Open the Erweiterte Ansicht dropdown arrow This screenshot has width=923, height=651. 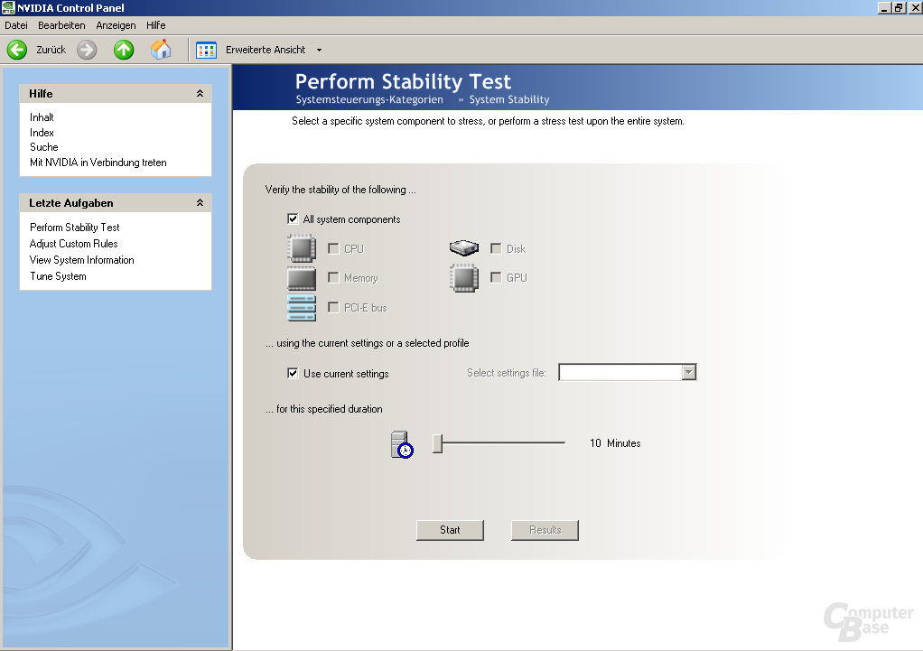(319, 50)
